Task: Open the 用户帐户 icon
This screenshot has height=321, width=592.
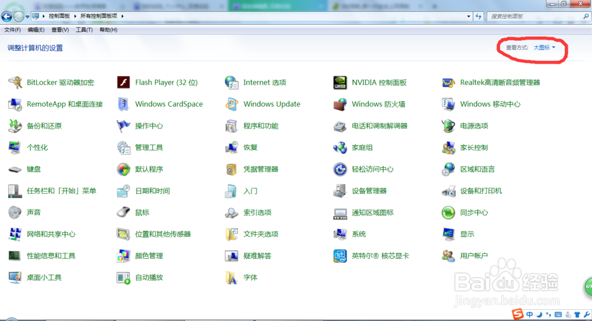Action: click(x=448, y=256)
